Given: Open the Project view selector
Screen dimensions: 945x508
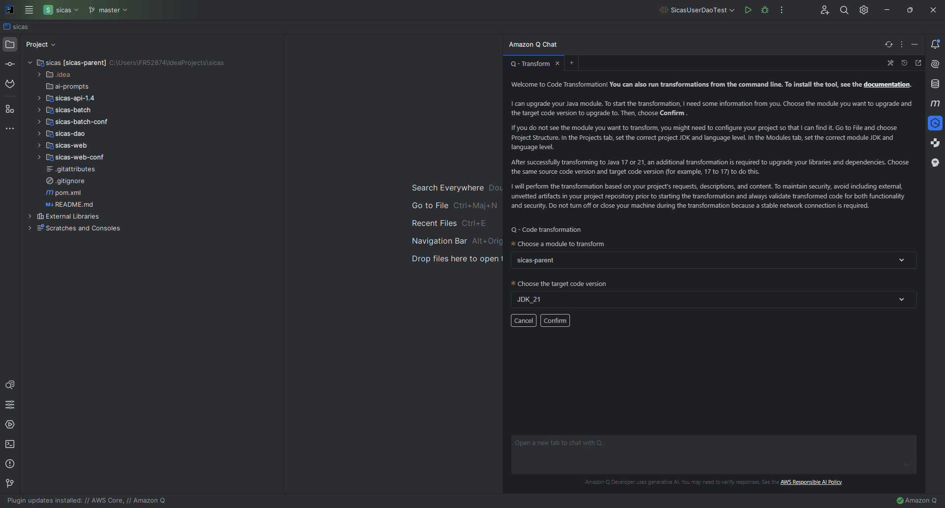Looking at the screenshot, I should (x=40, y=44).
